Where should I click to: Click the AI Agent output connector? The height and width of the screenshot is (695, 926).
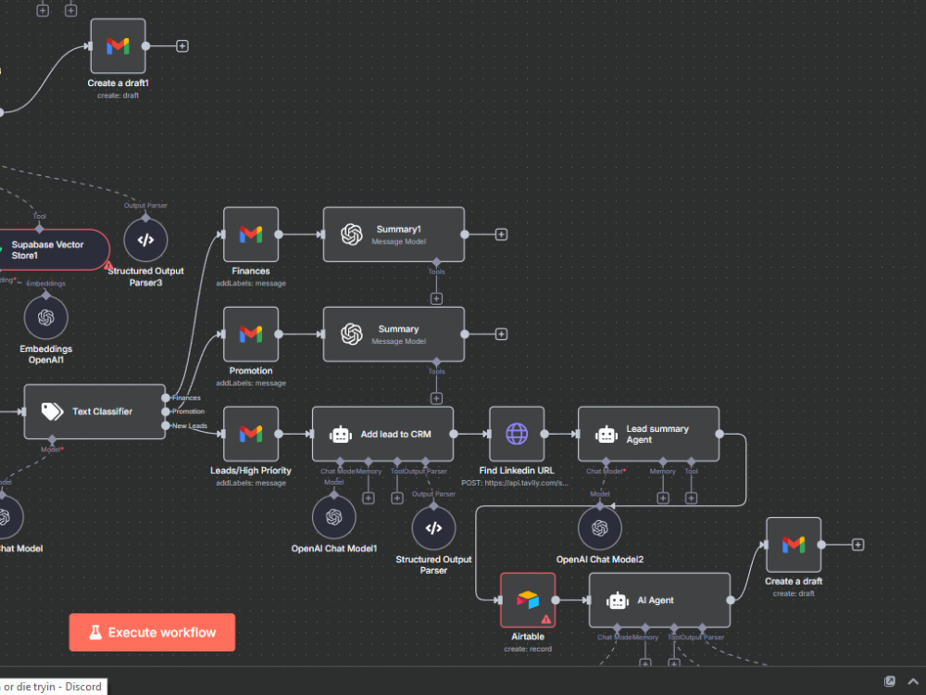click(731, 600)
